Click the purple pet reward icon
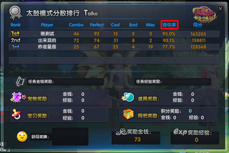This screenshot has height=153, width=229. (18, 97)
